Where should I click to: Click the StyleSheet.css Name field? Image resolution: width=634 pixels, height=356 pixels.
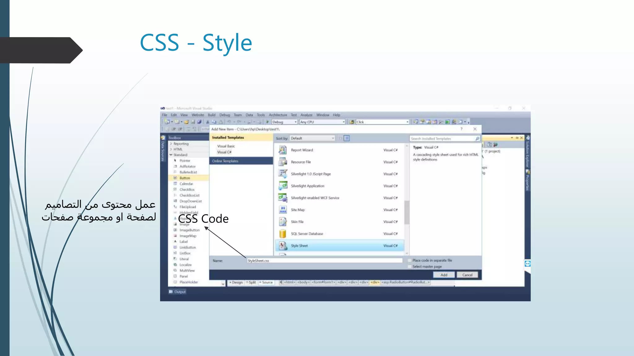click(x=325, y=261)
